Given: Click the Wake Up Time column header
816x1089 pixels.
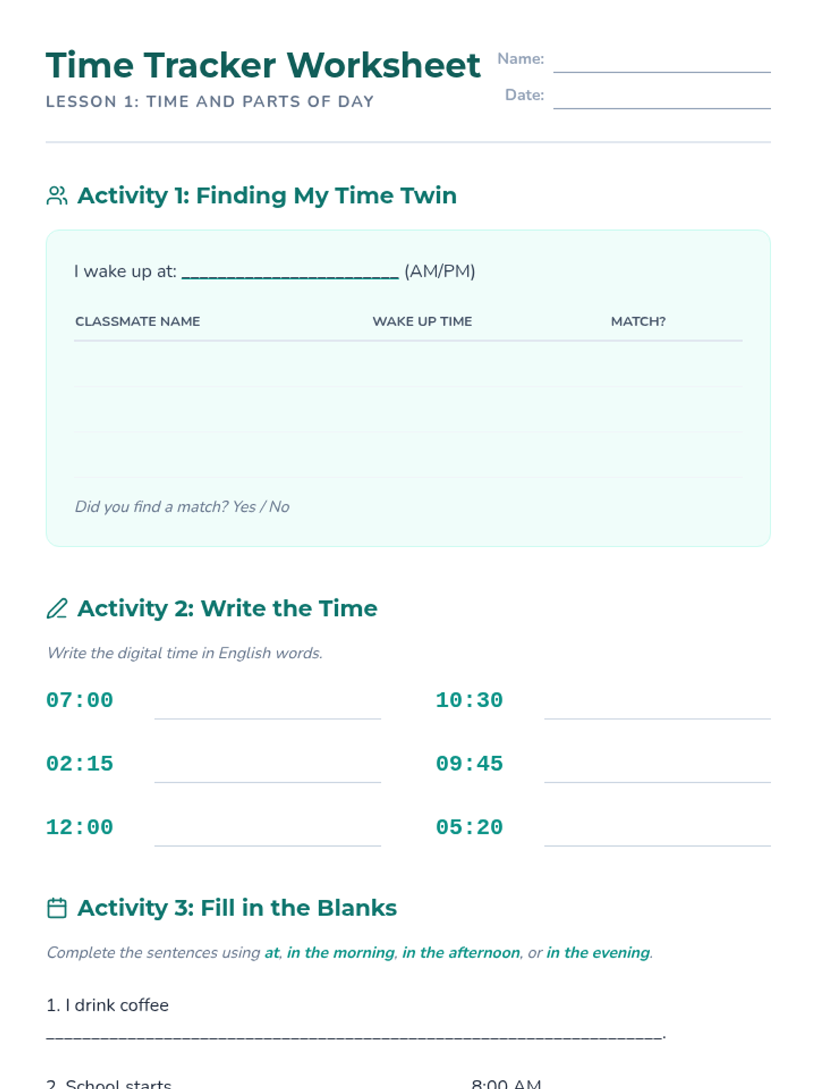Looking at the screenshot, I should coord(422,321).
